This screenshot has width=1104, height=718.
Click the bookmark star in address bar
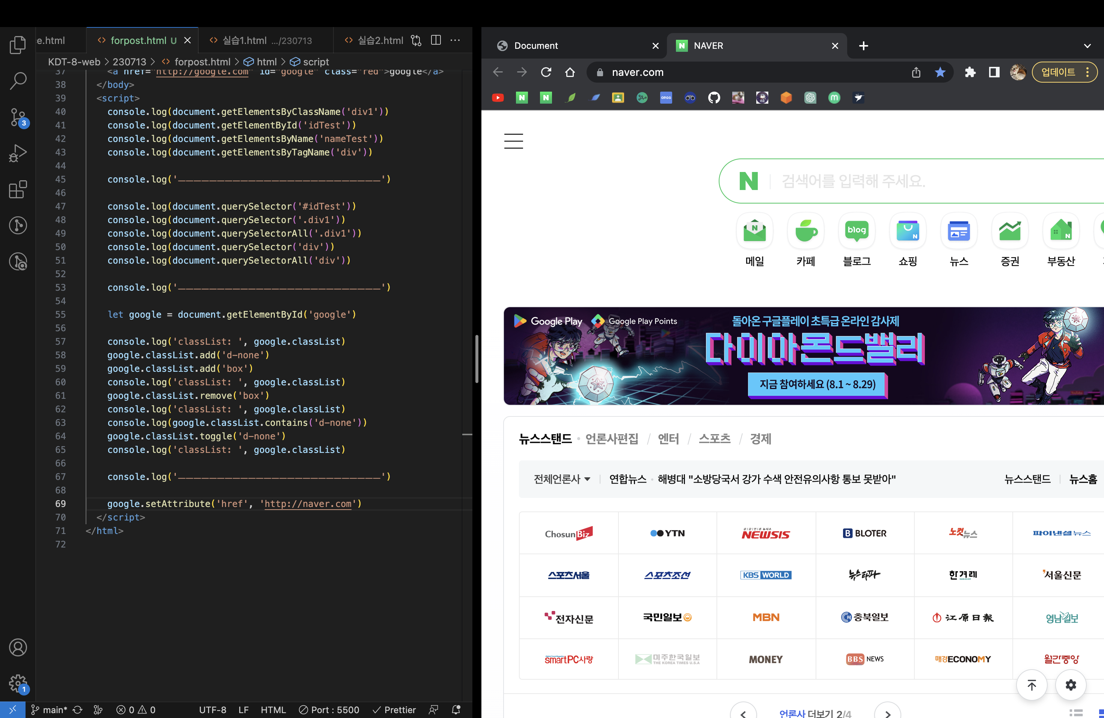(940, 72)
